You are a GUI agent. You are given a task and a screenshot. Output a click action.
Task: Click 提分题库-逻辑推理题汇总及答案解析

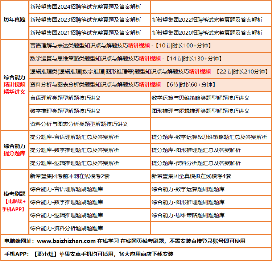89,163
